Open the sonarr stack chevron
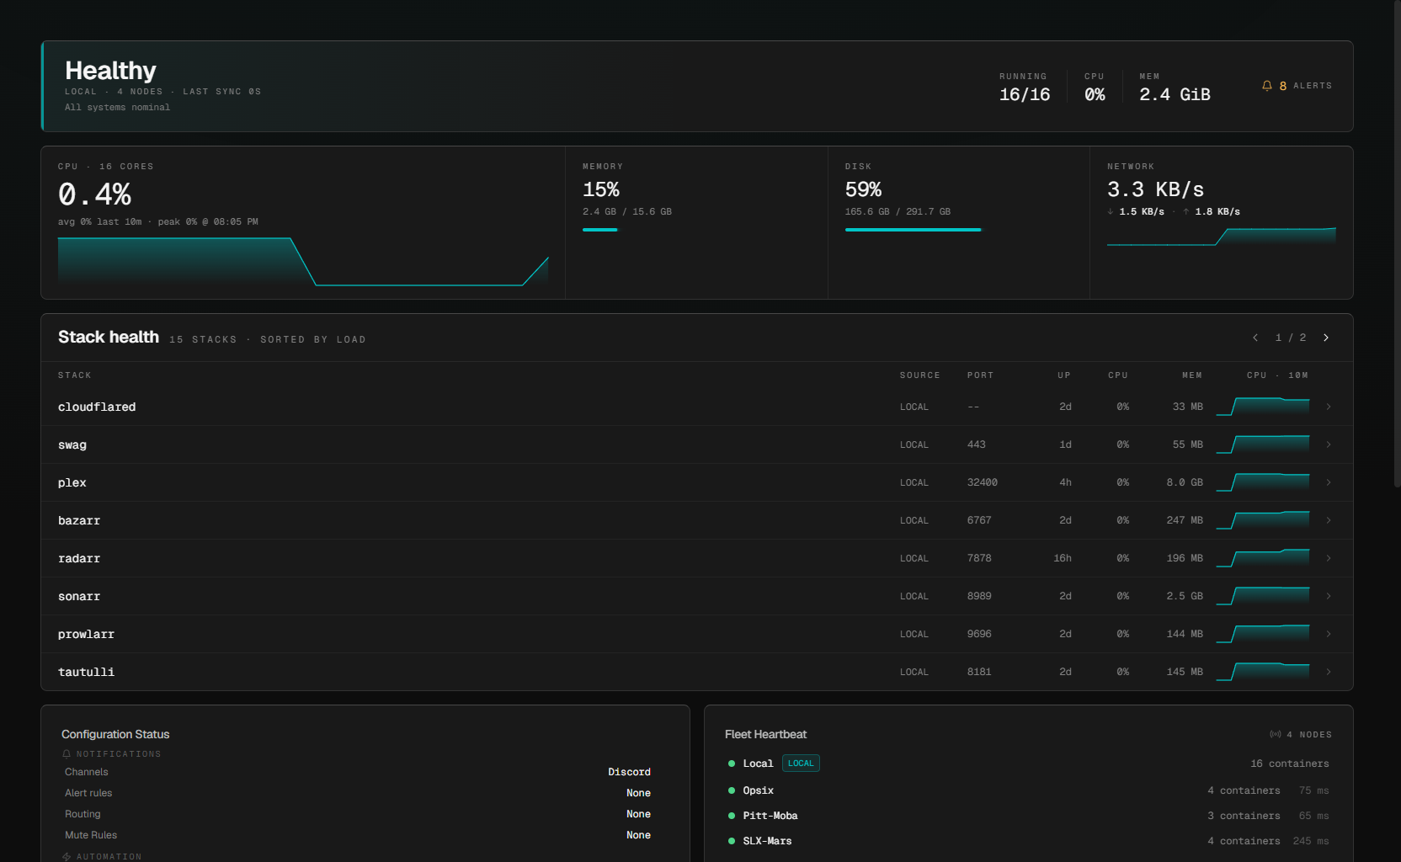 pyautogui.click(x=1329, y=596)
